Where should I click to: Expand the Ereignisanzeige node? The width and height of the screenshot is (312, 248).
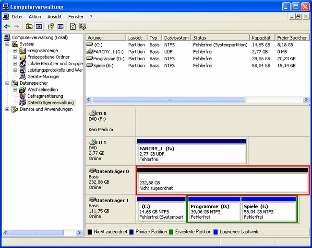point(15,51)
